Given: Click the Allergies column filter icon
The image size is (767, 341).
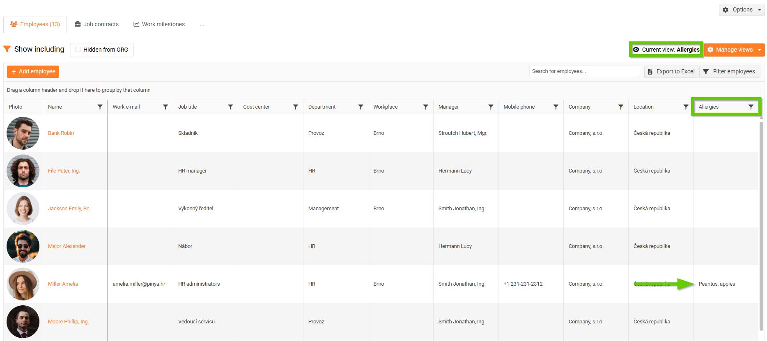Looking at the screenshot, I should coord(751,107).
